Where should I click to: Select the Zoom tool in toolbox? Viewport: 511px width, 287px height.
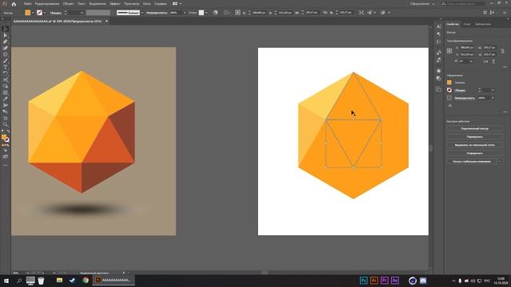tap(6, 124)
